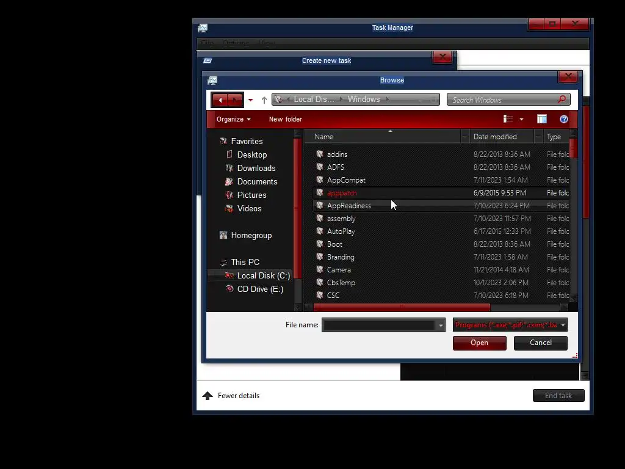Select the Local Disk breadcrumb segment

tap(314, 100)
